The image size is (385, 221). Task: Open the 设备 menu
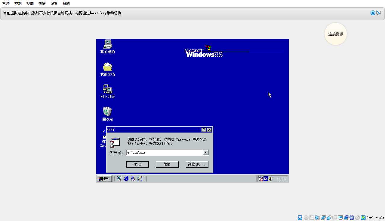pos(54,4)
